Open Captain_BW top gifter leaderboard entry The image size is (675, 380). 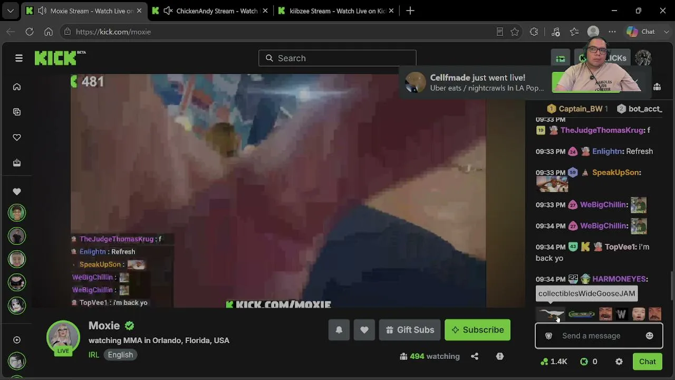point(577,109)
